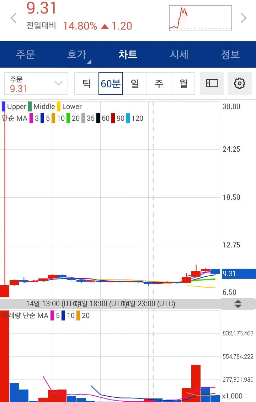The image size is (256, 402).
Task: Switch to the 주문 tab
Action: [x=25, y=54]
